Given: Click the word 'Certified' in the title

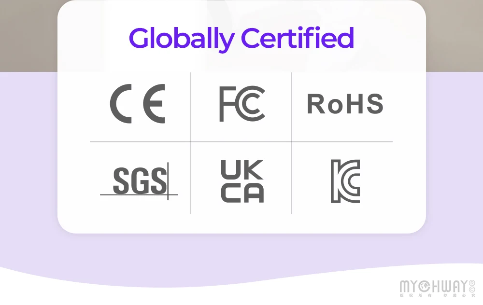Looking at the screenshot, I should coord(298,38).
